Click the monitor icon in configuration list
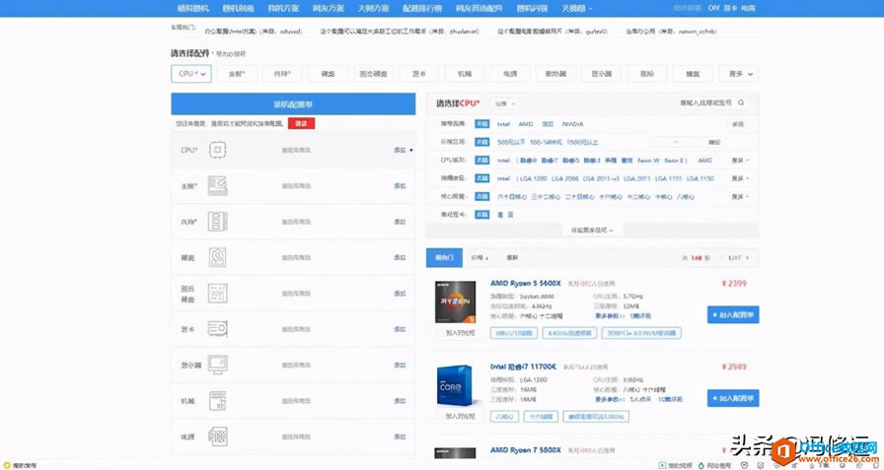Image resolution: width=884 pixels, height=470 pixels. pyautogui.click(x=218, y=365)
